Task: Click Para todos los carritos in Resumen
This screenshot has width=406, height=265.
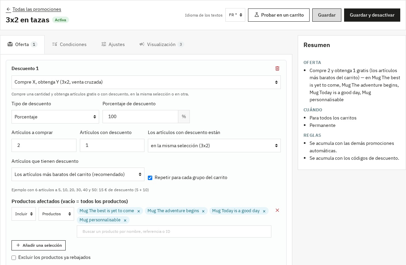Action: (333, 118)
